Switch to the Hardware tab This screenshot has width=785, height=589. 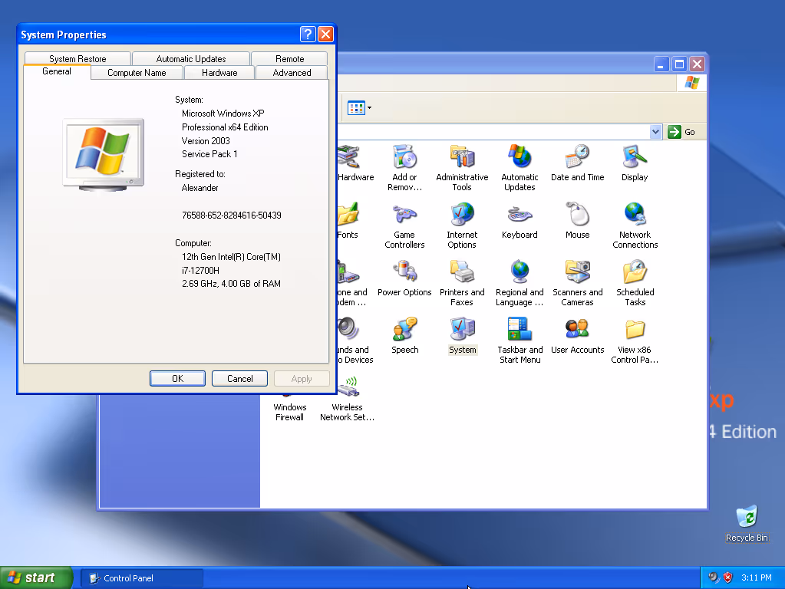(219, 73)
